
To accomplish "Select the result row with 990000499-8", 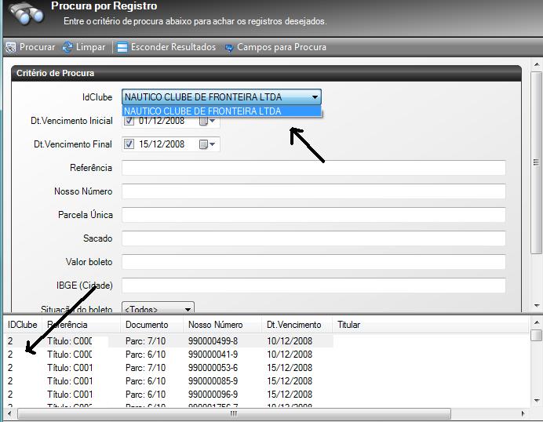I will pos(213,341).
